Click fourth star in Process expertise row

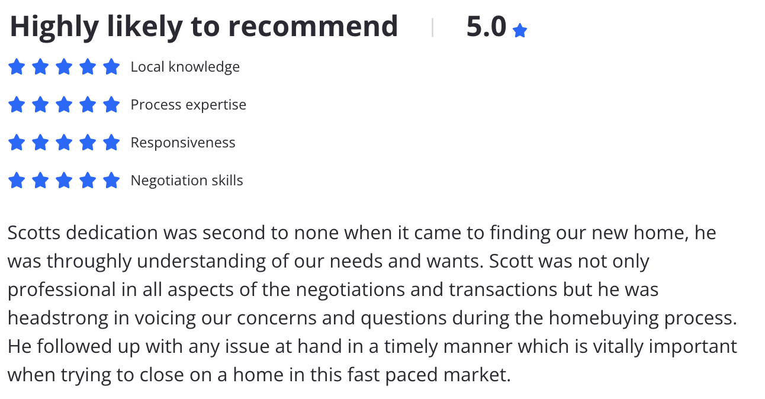[88, 105]
